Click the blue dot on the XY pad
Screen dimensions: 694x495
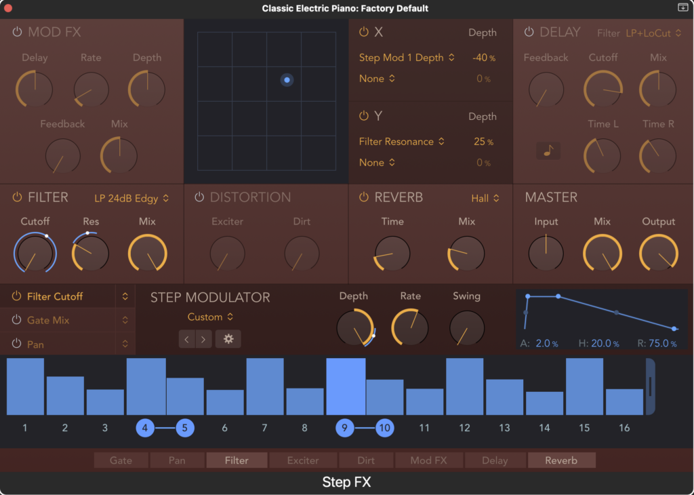[x=287, y=80]
